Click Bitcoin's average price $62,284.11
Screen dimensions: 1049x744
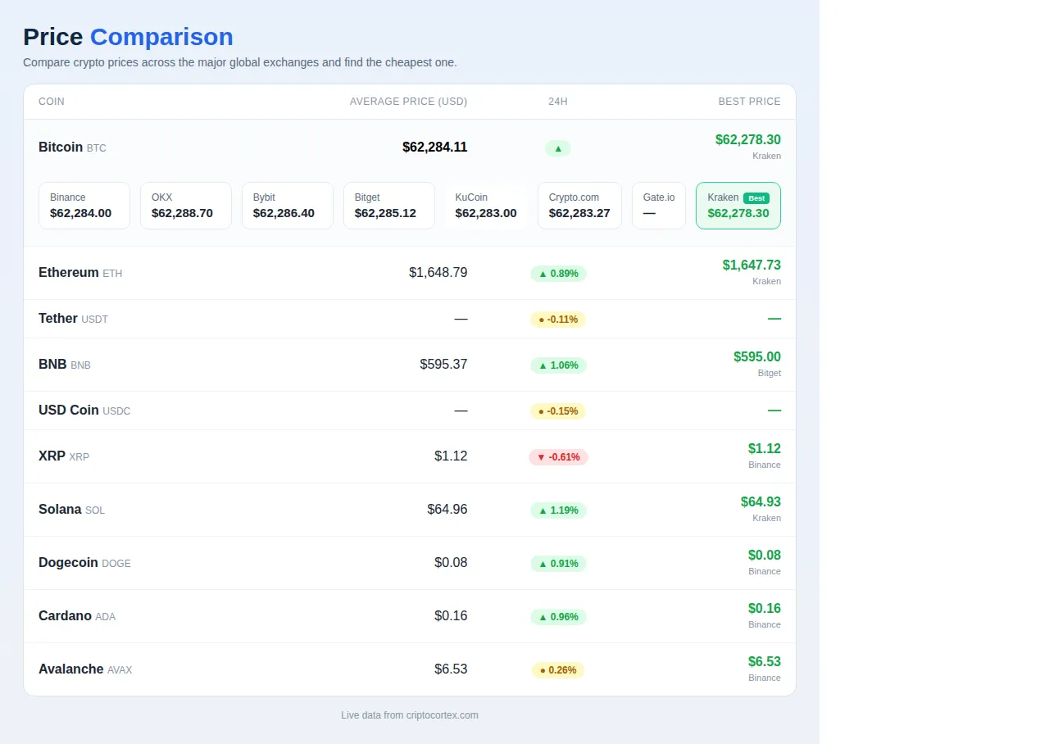[435, 147]
